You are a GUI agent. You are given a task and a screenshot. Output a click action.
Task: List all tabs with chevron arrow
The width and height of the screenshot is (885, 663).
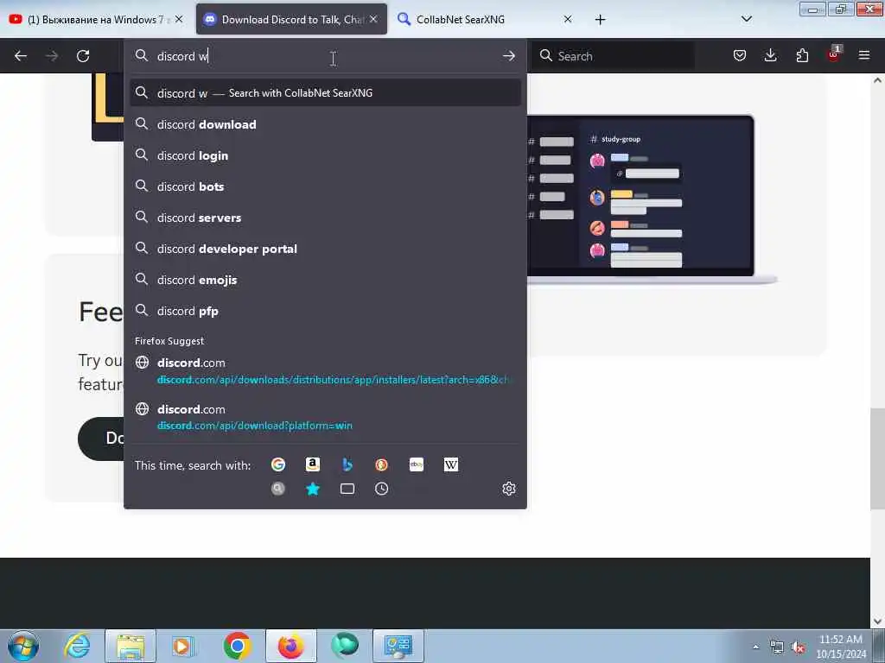pos(746,19)
